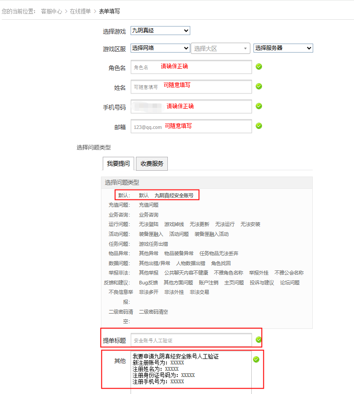354x394 pixels.
Task: Click green checkmark beside 手机号码 field
Action: tap(259, 106)
